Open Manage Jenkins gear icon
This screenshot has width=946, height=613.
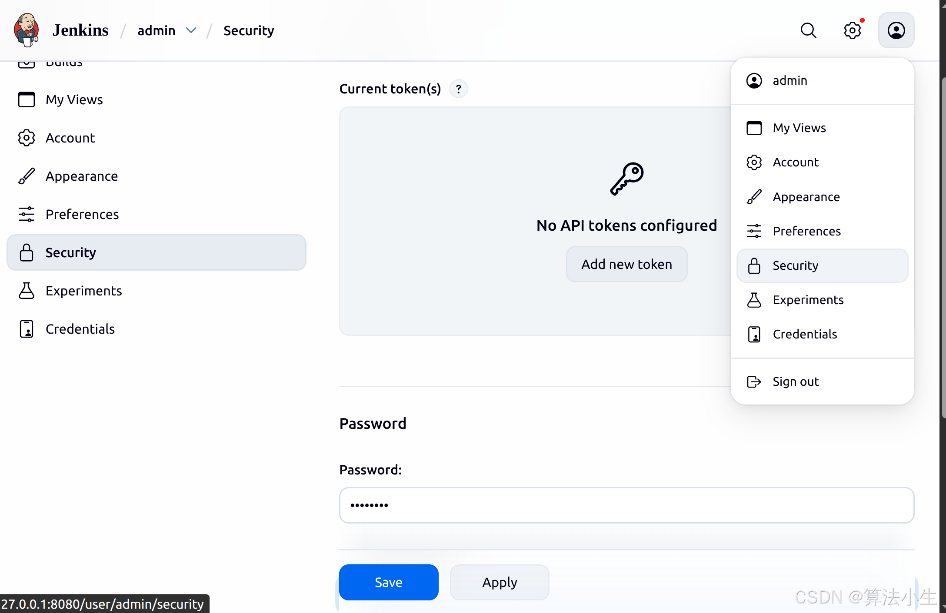coord(852,30)
